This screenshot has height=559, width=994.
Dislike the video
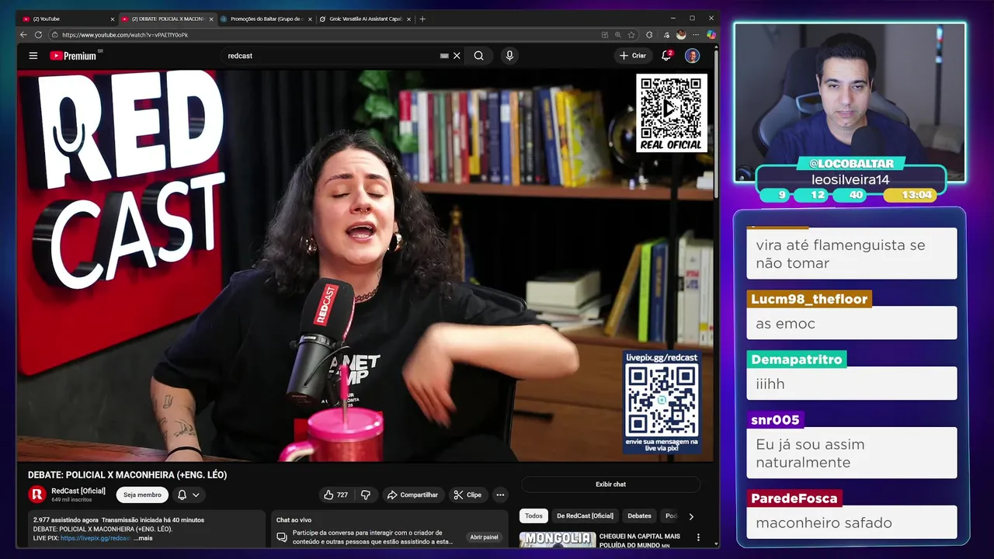(x=366, y=495)
